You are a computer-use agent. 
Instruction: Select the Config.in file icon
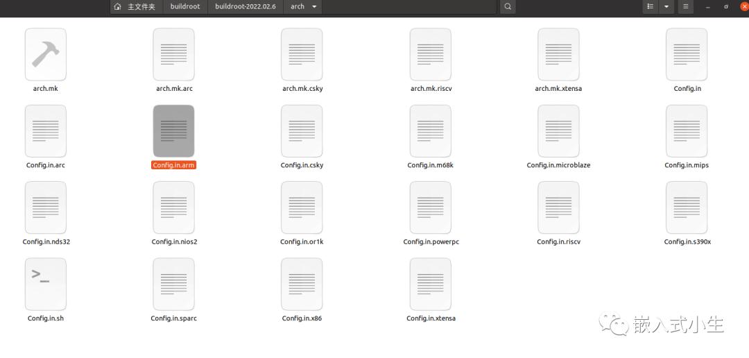[687, 54]
